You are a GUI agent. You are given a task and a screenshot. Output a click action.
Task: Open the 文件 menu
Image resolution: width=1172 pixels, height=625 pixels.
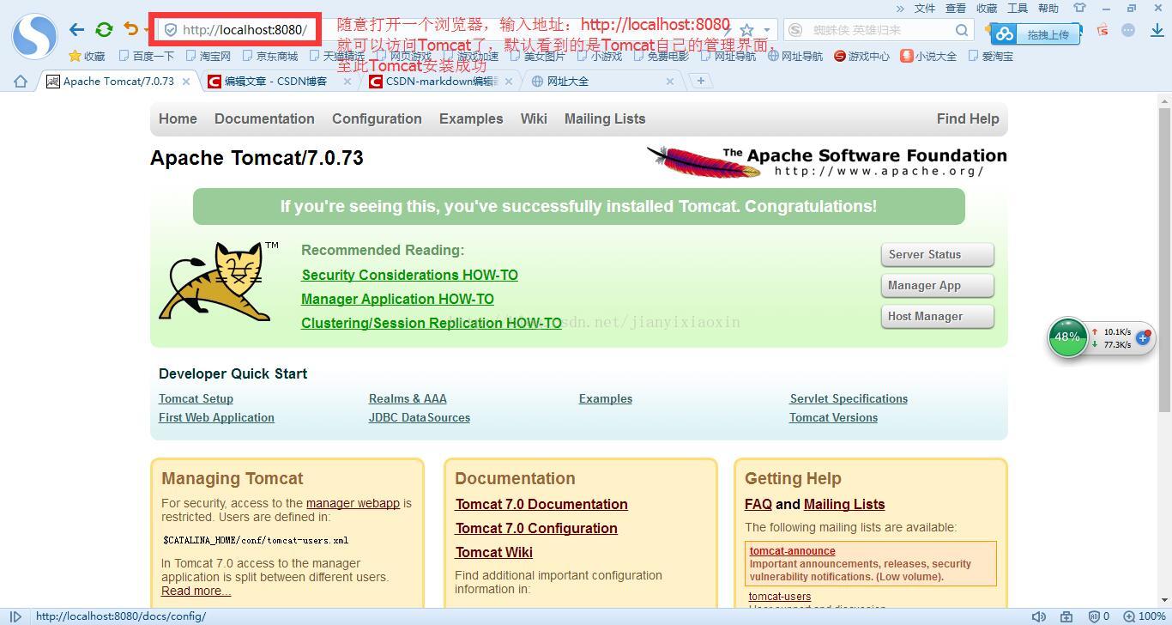point(925,8)
